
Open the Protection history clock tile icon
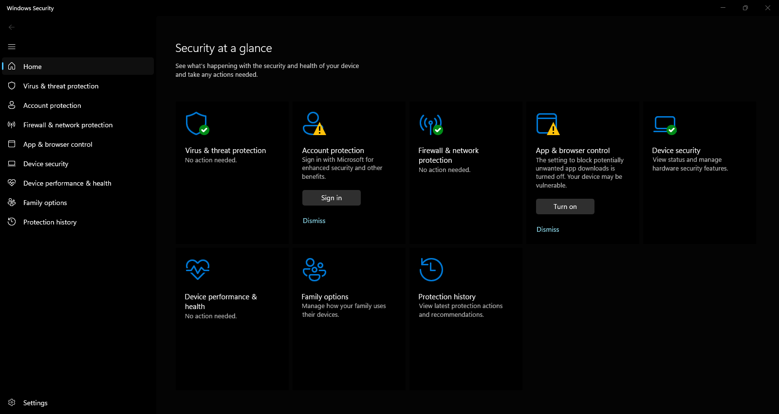click(431, 270)
